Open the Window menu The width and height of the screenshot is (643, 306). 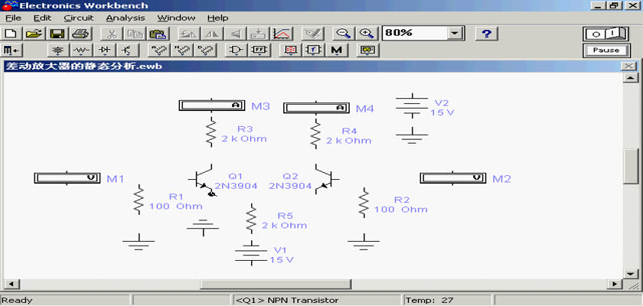pos(176,18)
